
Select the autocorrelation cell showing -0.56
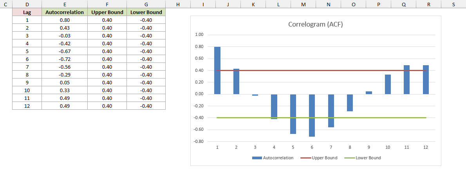(65, 67)
